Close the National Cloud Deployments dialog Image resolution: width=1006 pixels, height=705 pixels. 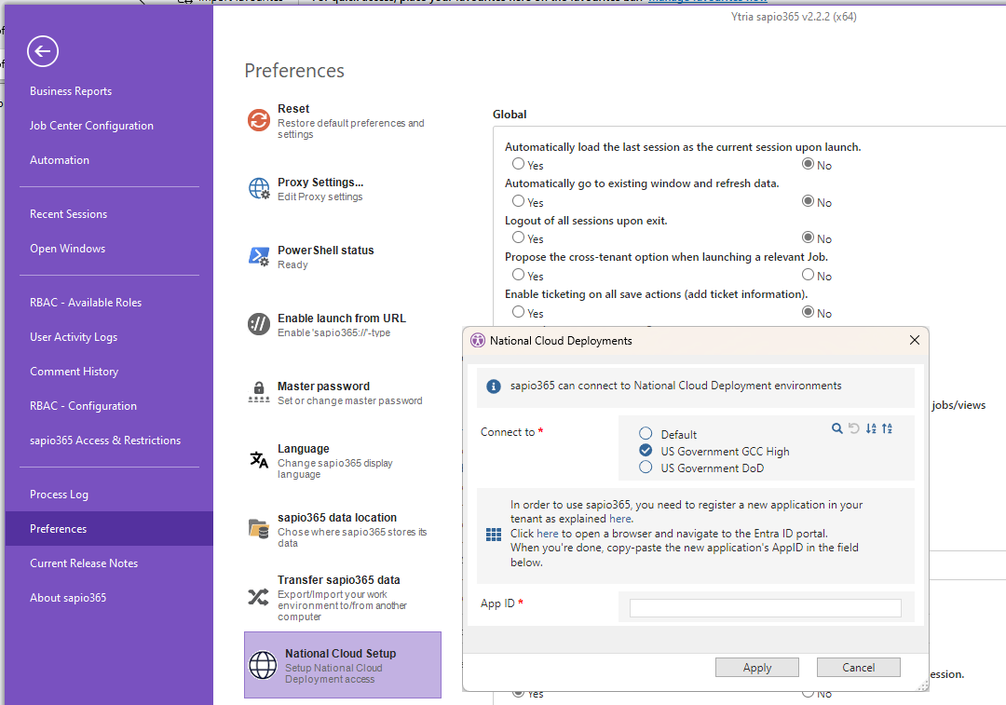(915, 340)
